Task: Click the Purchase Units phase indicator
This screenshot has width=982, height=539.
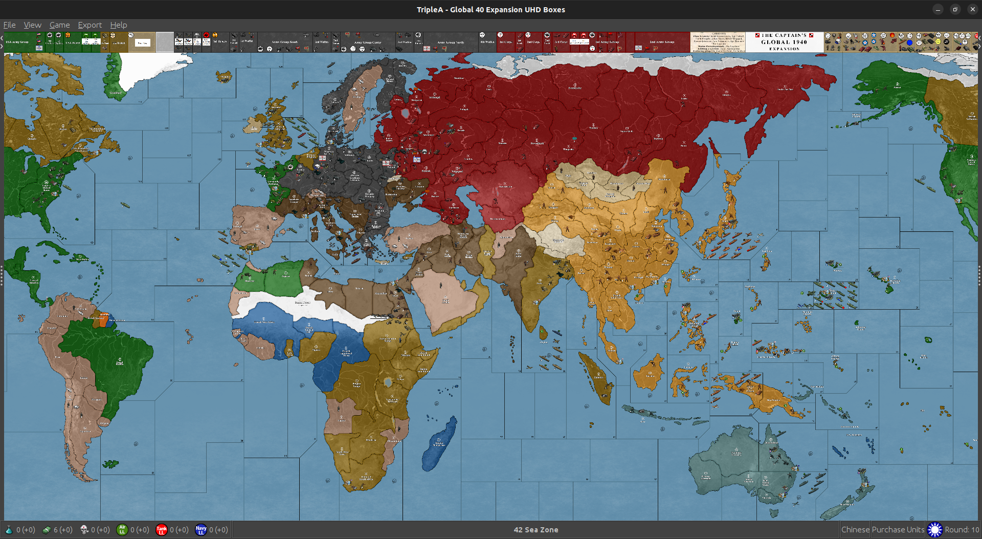Action: pyautogui.click(x=898, y=530)
